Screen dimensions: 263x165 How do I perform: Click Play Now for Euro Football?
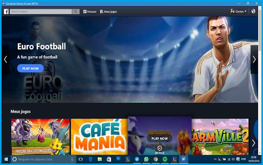30,69
